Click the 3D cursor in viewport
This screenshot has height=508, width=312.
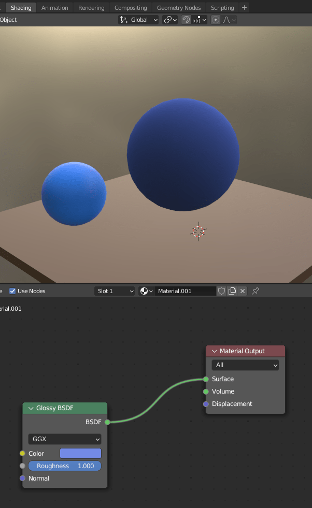pyautogui.click(x=198, y=231)
